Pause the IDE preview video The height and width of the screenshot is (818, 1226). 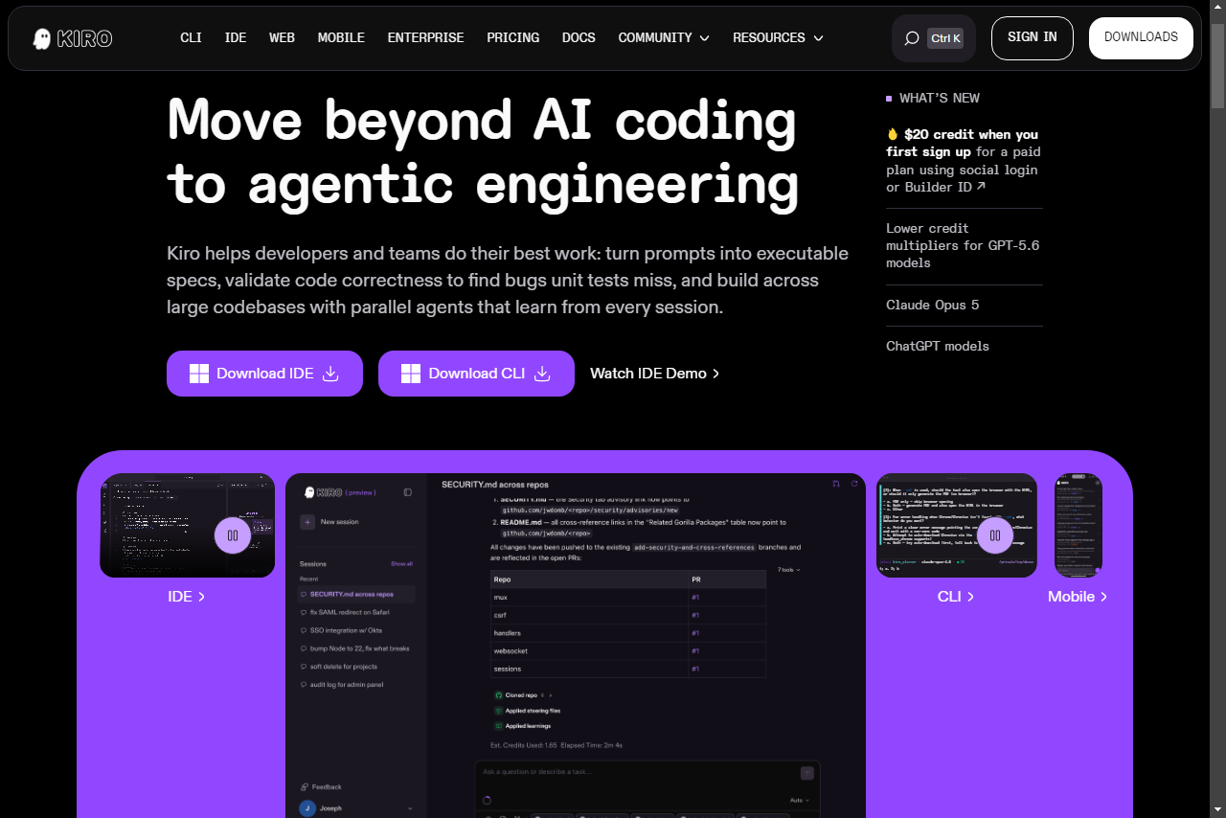click(233, 535)
